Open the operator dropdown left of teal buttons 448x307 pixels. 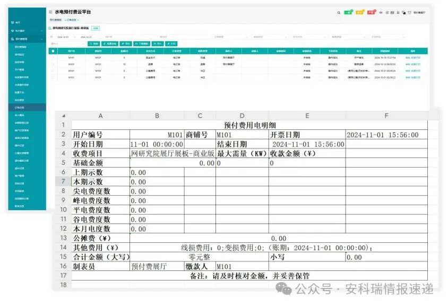(67, 43)
